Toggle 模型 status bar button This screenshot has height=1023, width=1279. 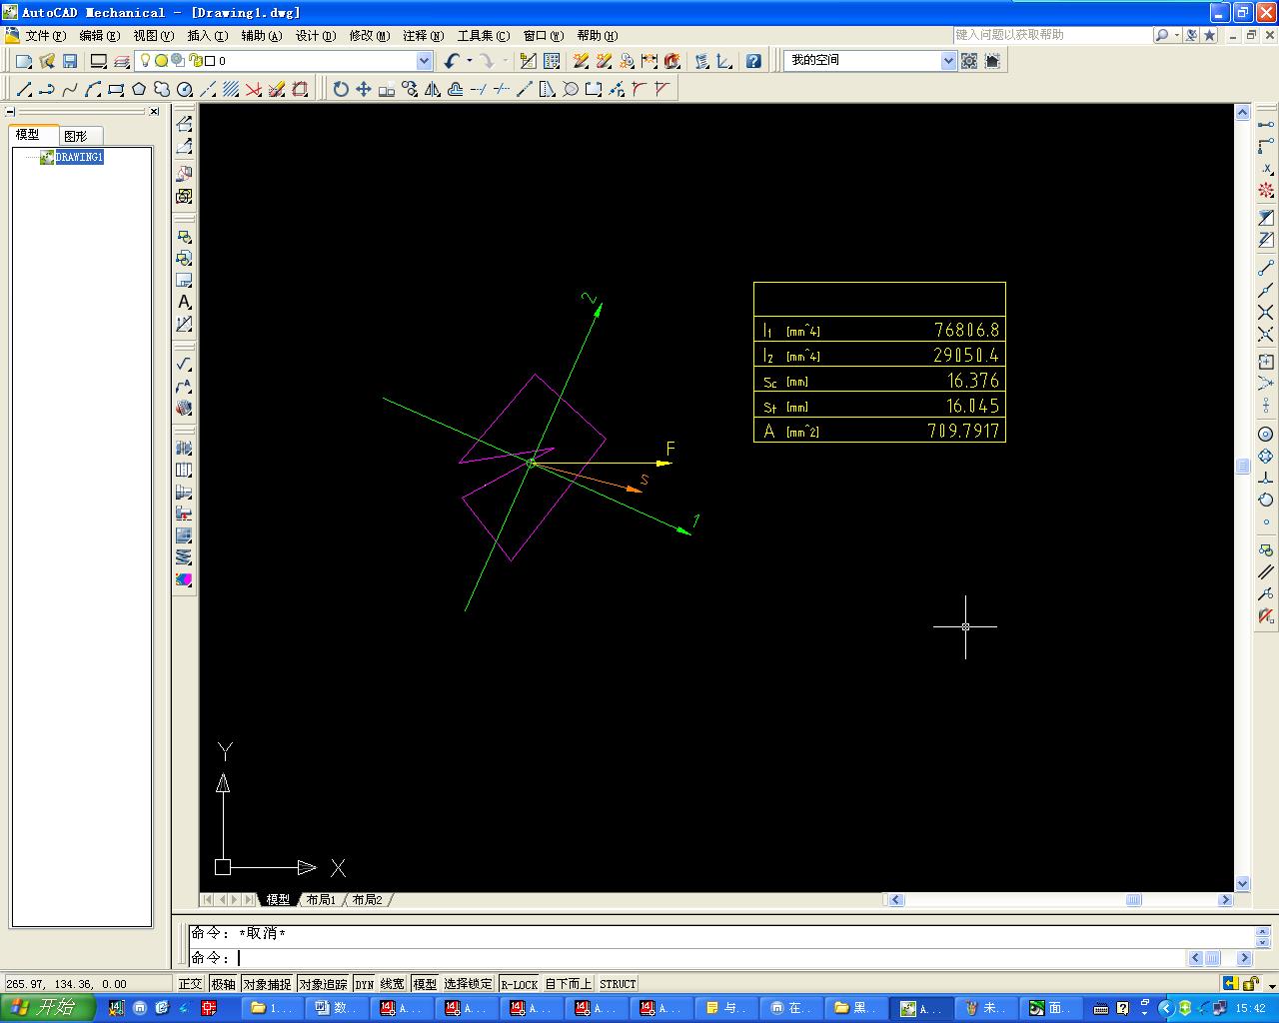point(425,984)
